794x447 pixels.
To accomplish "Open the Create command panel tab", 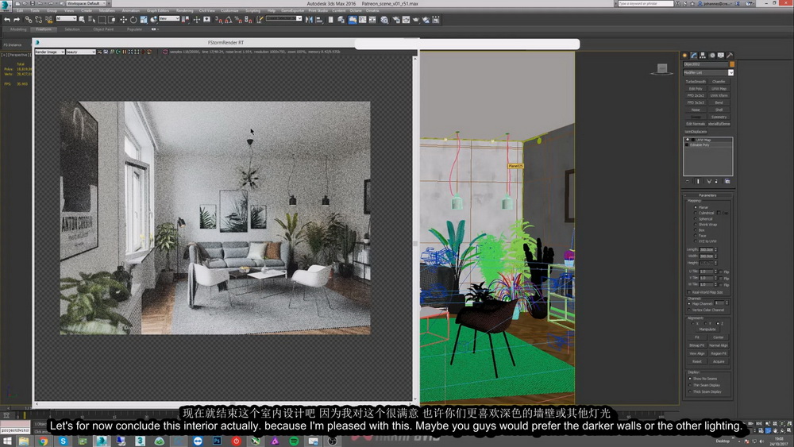I will point(684,55).
